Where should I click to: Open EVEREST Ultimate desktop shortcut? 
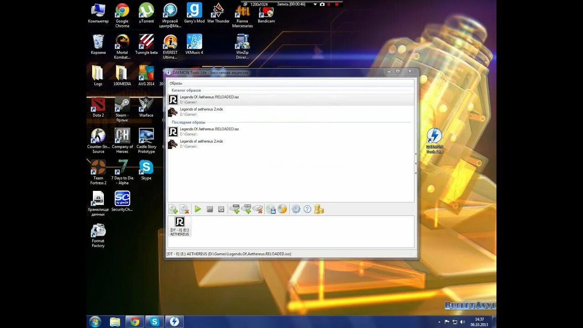coord(170,46)
